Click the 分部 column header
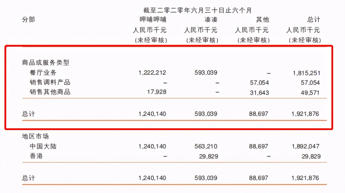 pos(28,20)
